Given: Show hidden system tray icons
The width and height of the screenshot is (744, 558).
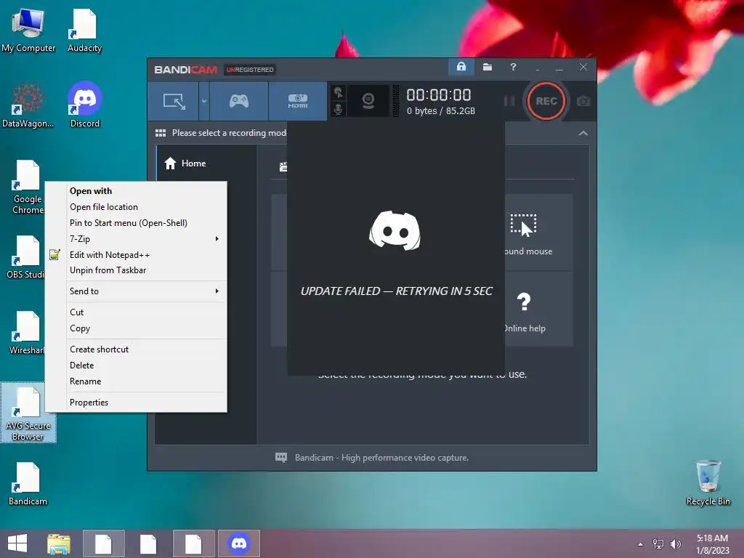Looking at the screenshot, I should coord(641,543).
